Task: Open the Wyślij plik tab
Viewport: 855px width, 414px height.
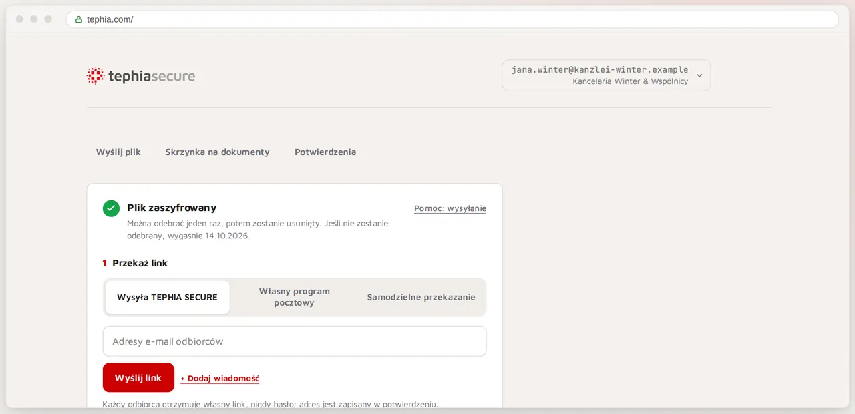Action: [x=118, y=152]
